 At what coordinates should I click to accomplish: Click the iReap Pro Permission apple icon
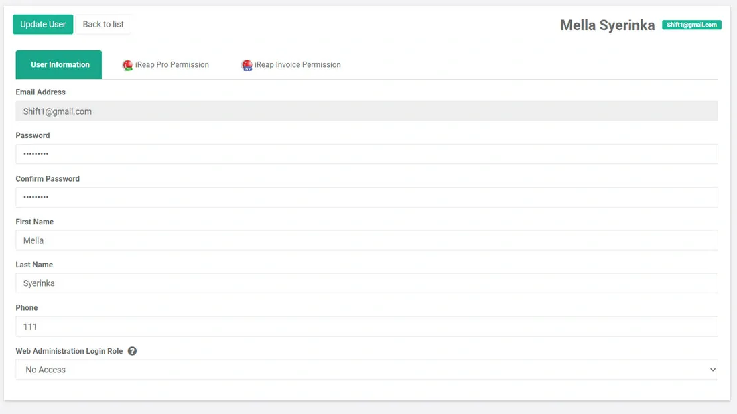coord(127,64)
